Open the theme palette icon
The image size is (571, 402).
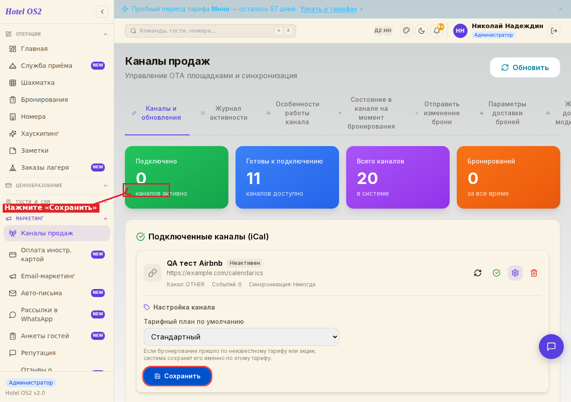[406, 30]
